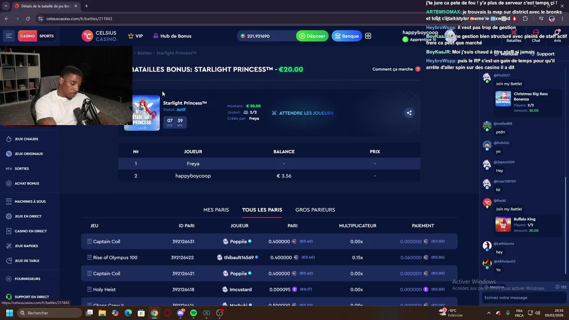The height and width of the screenshot is (320, 569).
Task: Click the Déposer button
Action: 312,36
